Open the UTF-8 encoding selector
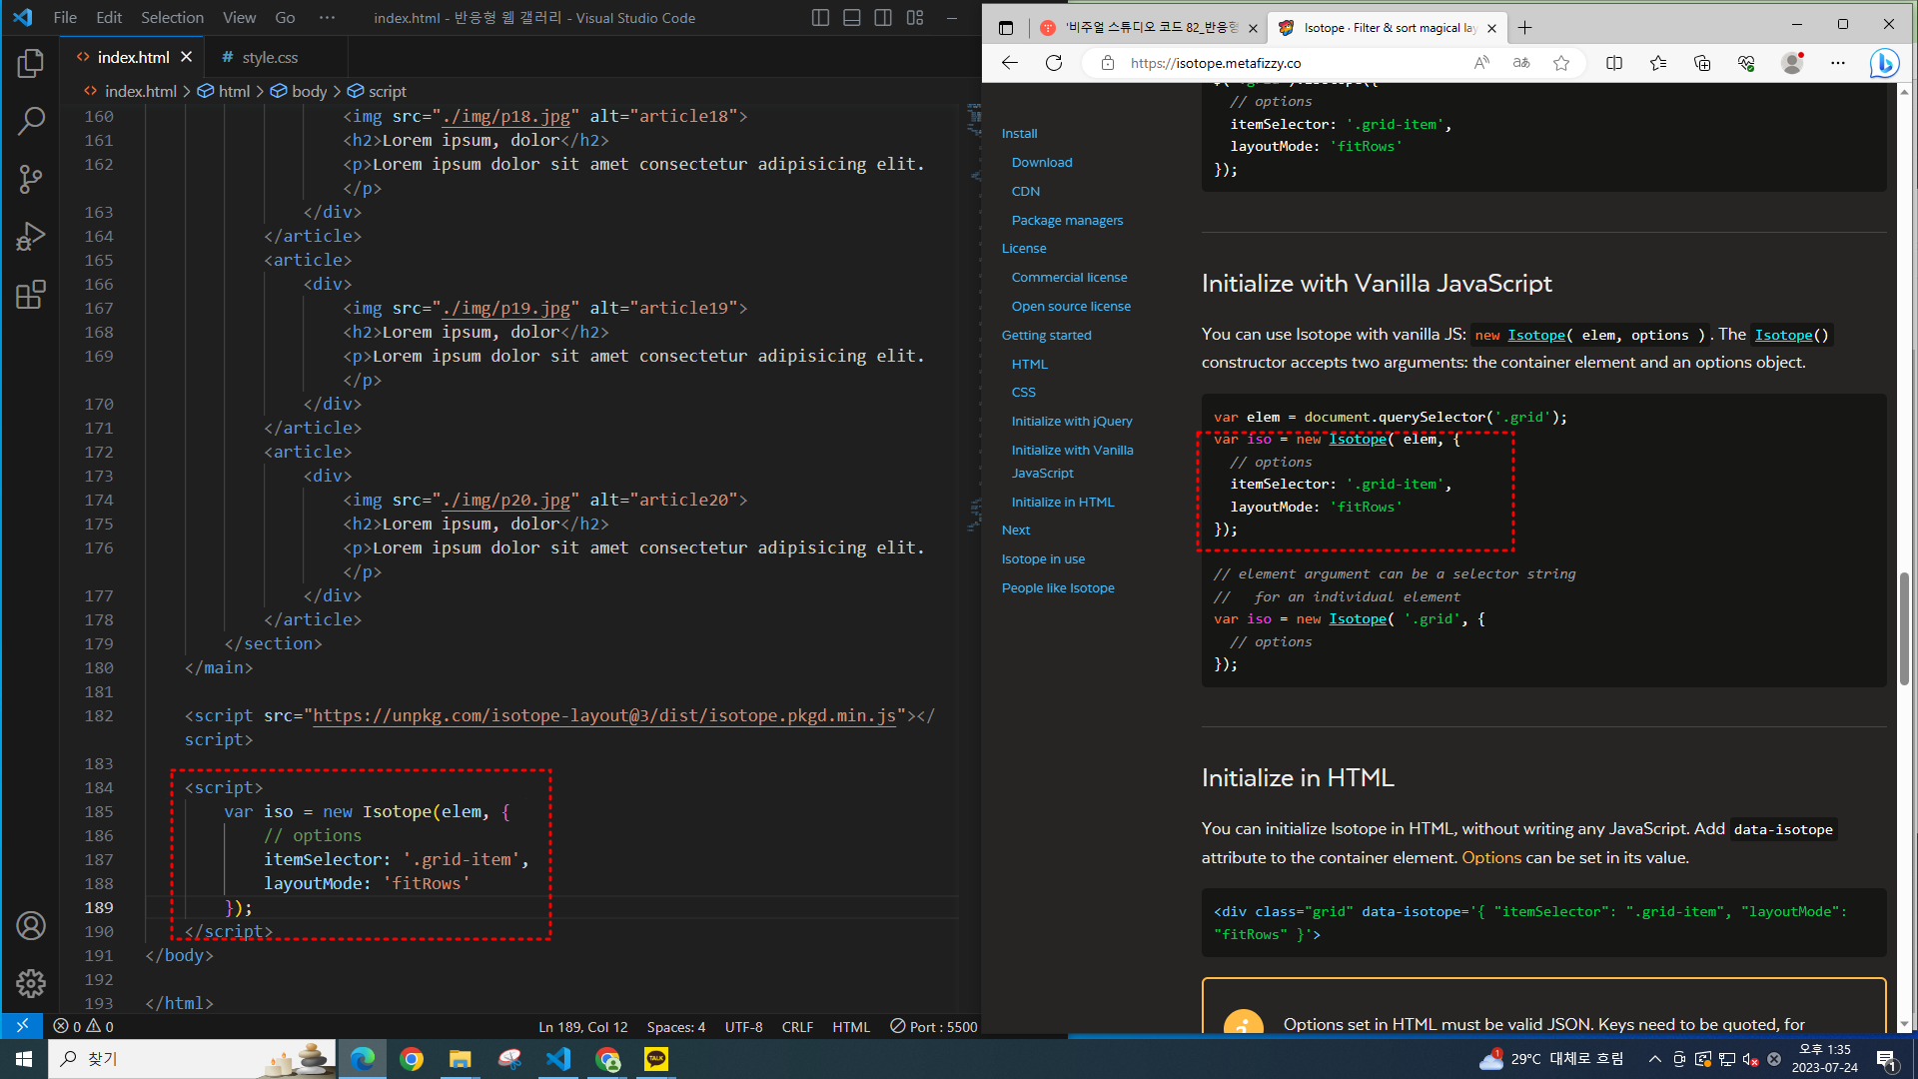 pos(743,1027)
